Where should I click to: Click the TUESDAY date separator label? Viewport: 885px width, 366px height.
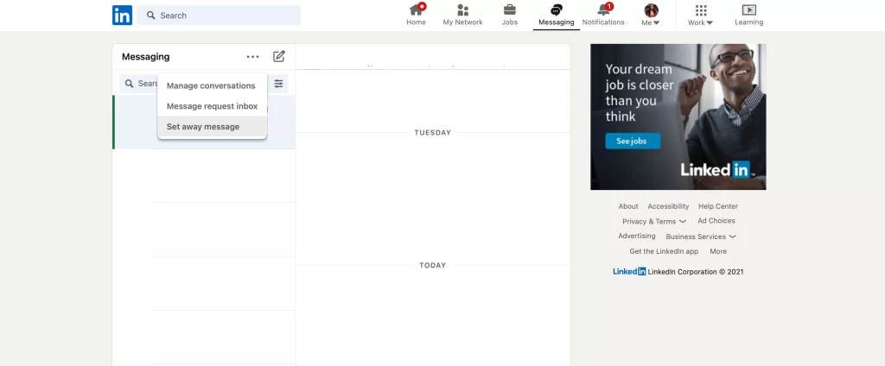point(432,133)
